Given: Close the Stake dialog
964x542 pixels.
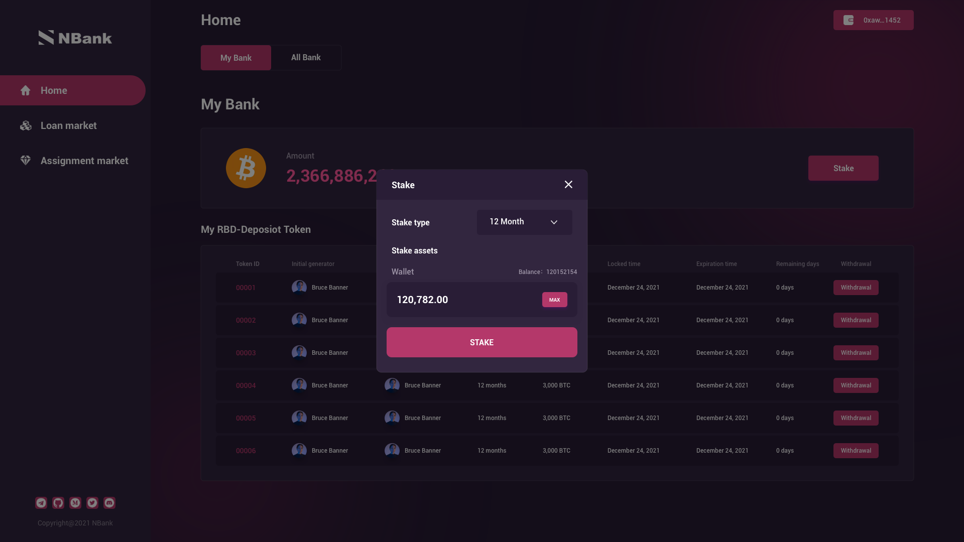Looking at the screenshot, I should [568, 185].
